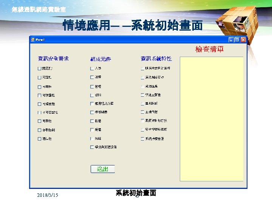Check the 管理 checkbox
The width and height of the screenshot is (272, 204).
[x=92, y=87]
